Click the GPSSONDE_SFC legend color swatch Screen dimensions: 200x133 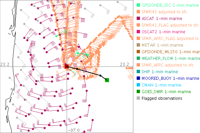138,5
